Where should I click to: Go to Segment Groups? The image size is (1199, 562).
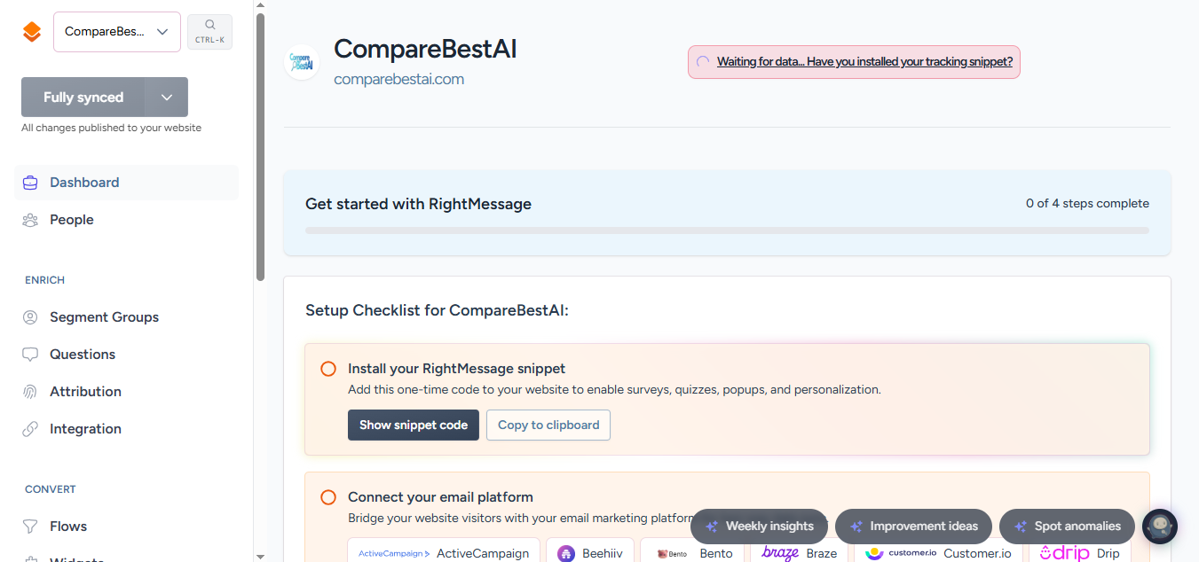(x=126, y=317)
